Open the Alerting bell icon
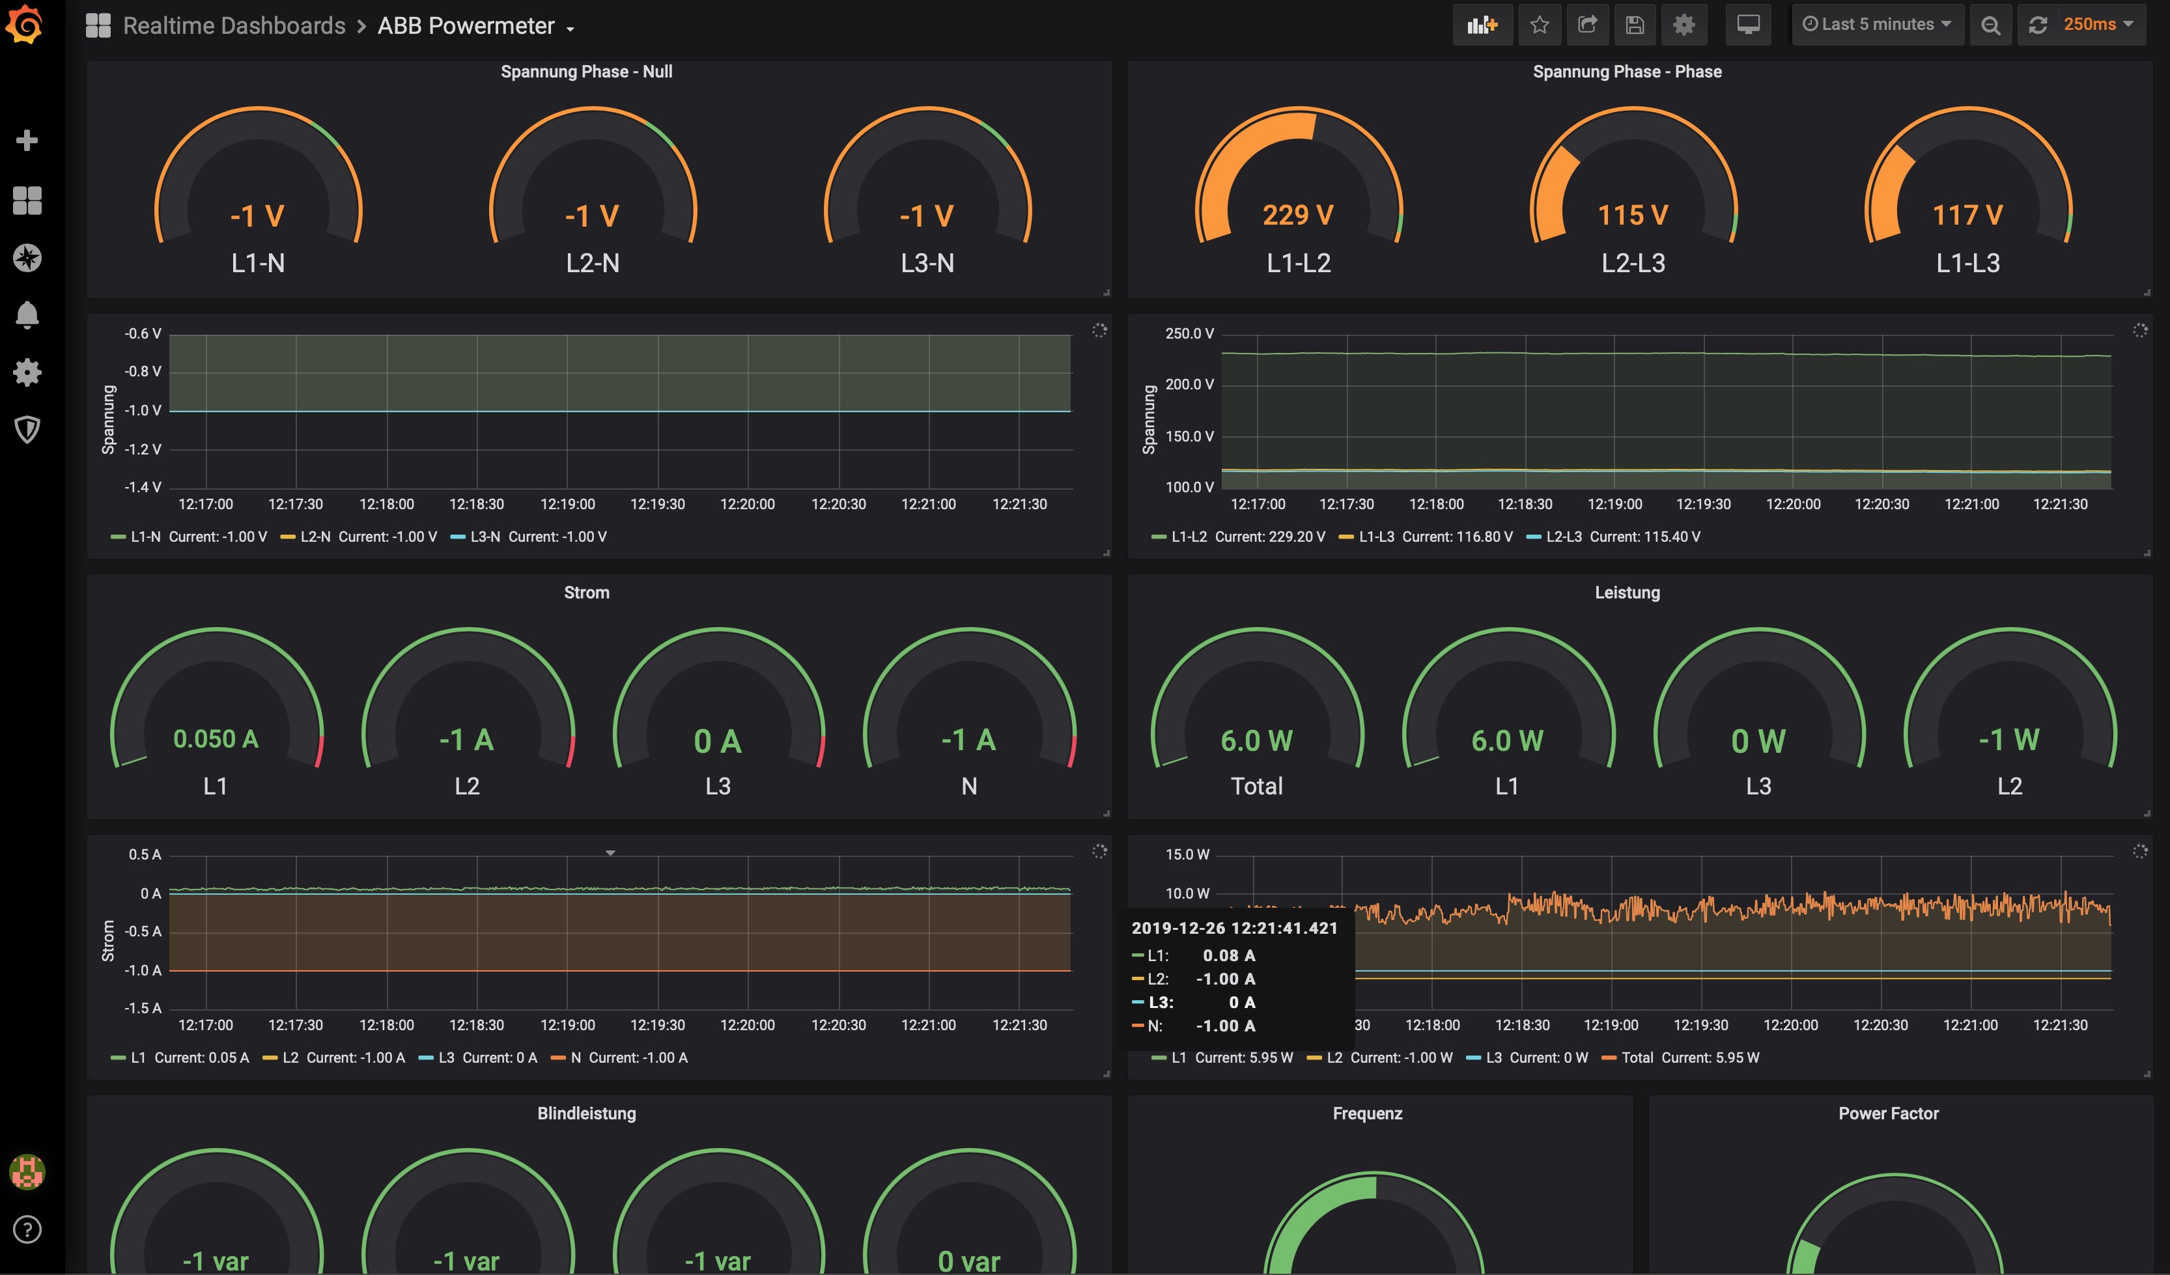2170x1275 pixels. click(27, 315)
